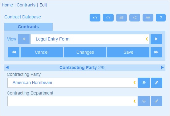Go to Home breadcrumb link

(x=7, y=5)
